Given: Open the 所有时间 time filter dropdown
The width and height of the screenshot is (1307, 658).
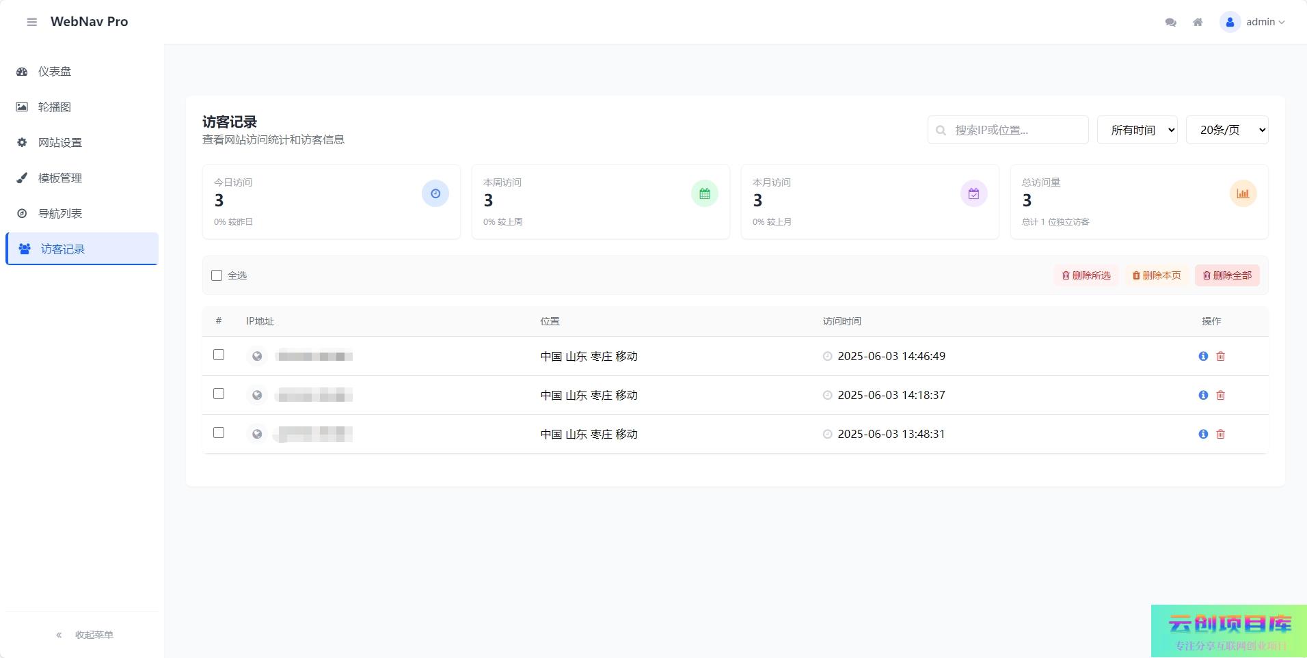Looking at the screenshot, I should pos(1137,130).
